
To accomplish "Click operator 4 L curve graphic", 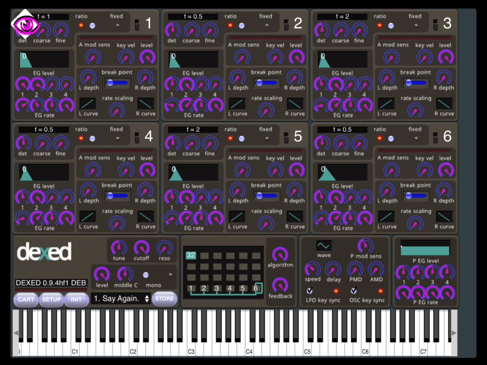I will 88,216.
